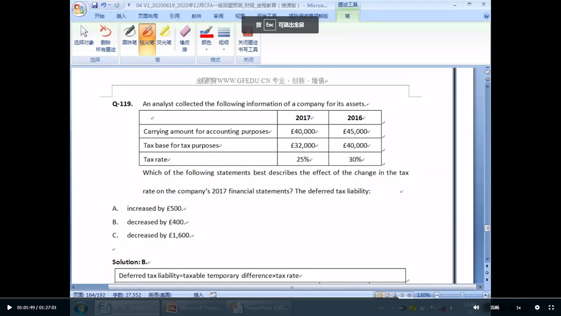
Task: Open the 流畅 video quality menu
Action: (x=495, y=307)
